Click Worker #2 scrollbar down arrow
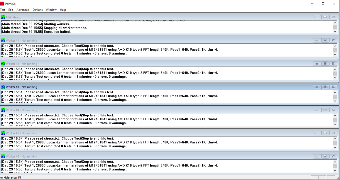This screenshot has width=340, height=180. (335, 78)
